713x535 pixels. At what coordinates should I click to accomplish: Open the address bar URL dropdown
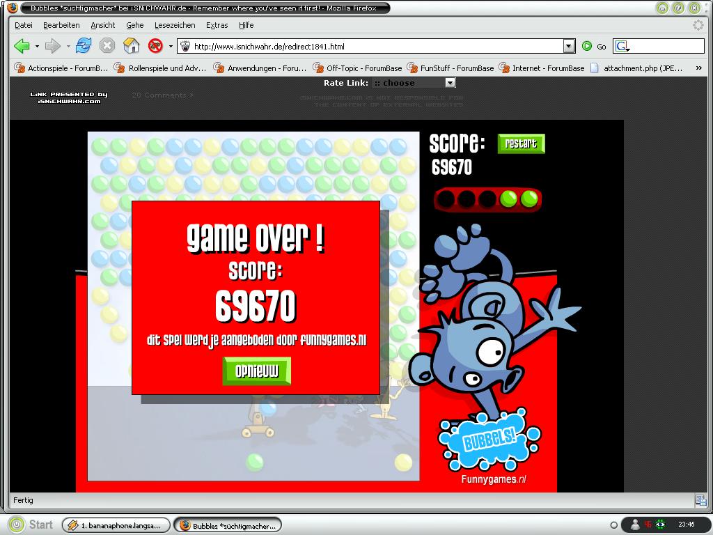[x=570, y=47]
